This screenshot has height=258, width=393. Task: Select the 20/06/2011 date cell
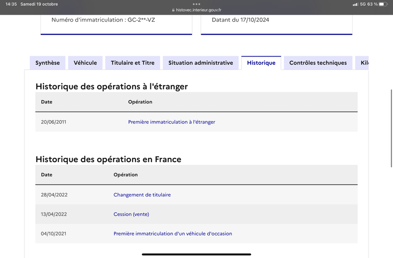[54, 122]
